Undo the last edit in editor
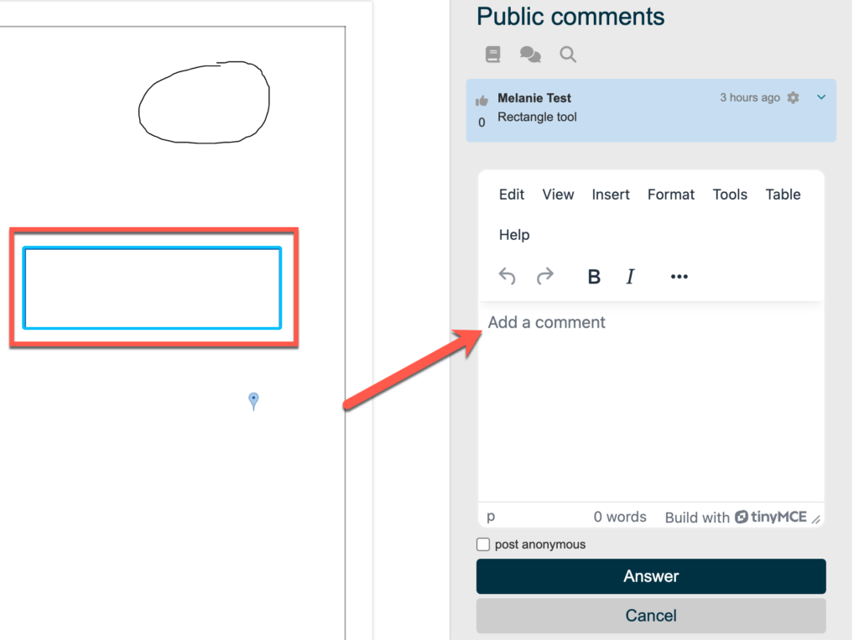This screenshot has height=640, width=859. pos(507,276)
